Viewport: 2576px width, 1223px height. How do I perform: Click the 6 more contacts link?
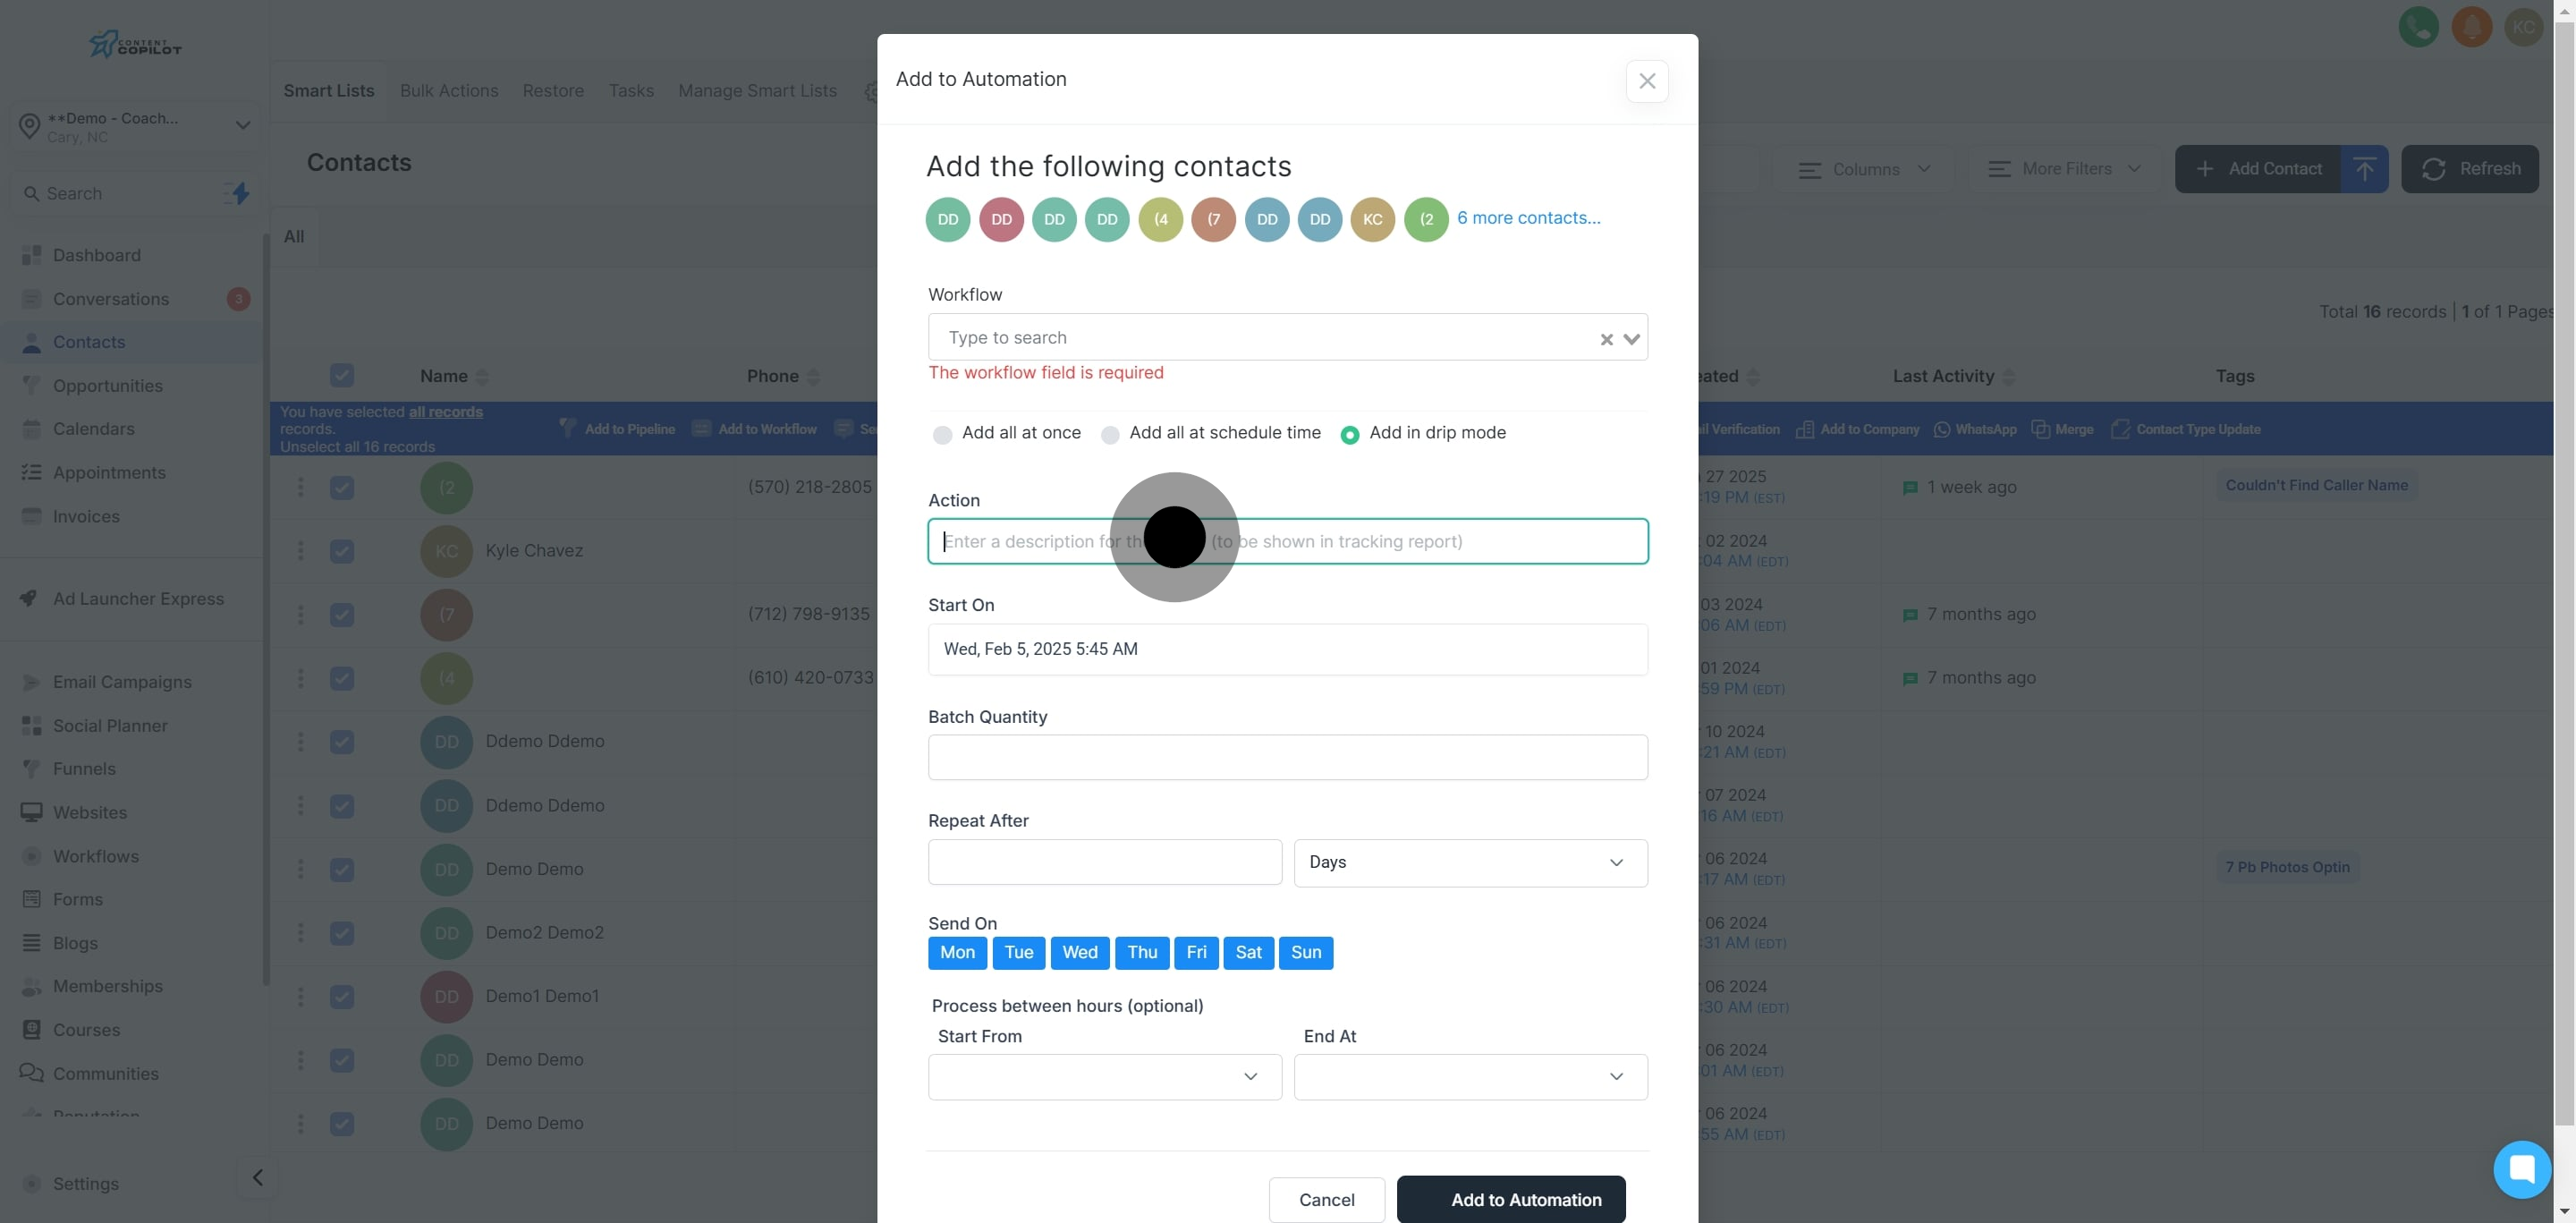pyautogui.click(x=1528, y=218)
